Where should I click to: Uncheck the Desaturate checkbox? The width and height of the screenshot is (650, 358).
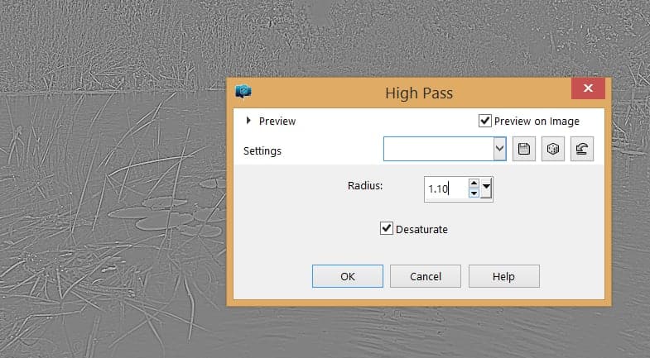[x=386, y=228]
